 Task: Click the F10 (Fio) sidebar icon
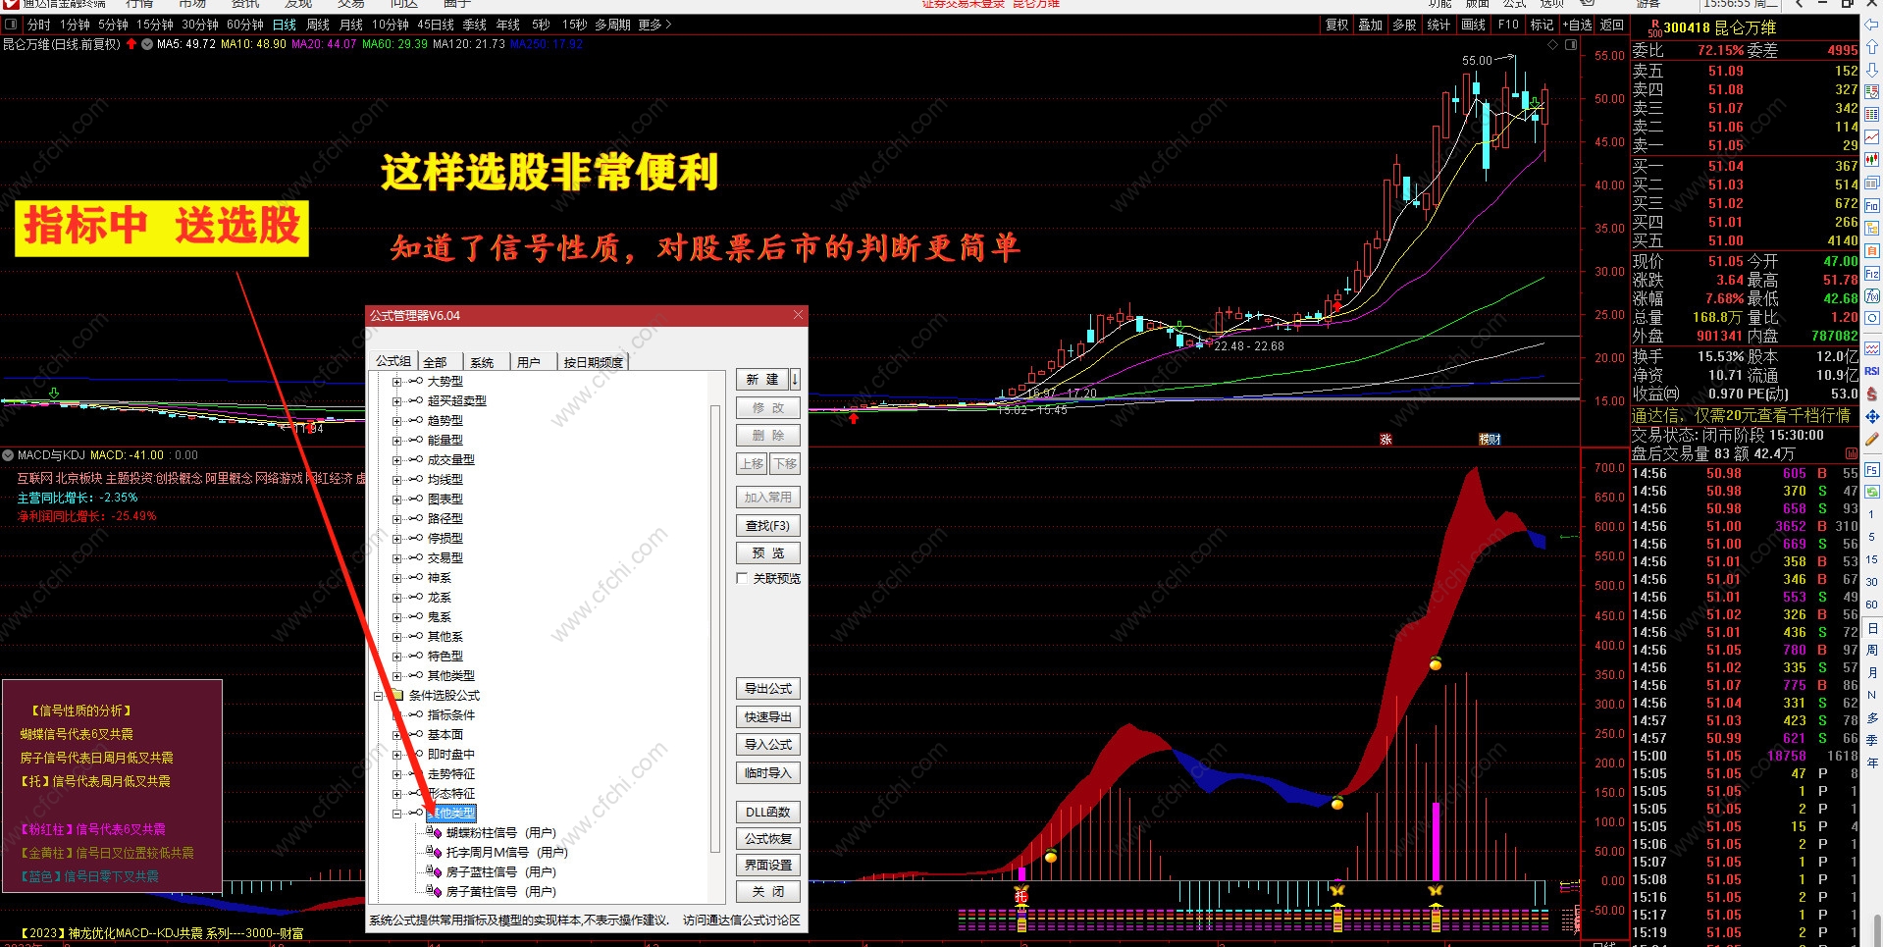(1872, 206)
